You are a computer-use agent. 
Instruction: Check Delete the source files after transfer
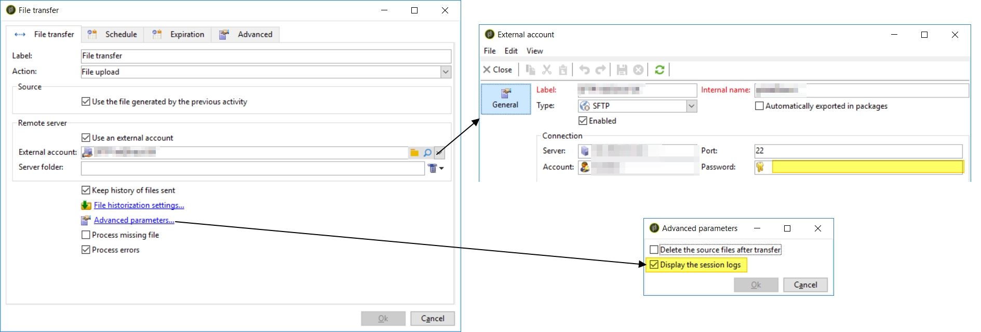[x=654, y=250]
